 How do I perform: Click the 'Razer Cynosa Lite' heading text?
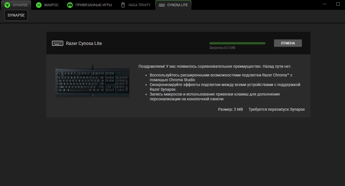(84, 43)
